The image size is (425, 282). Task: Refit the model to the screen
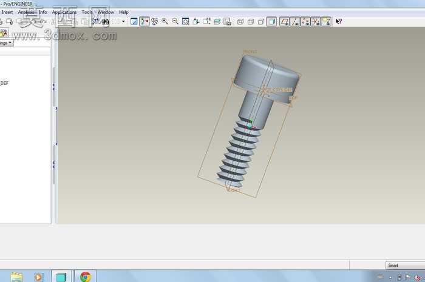(x=186, y=21)
